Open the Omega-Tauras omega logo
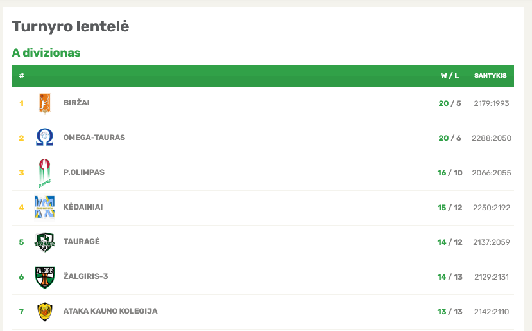 point(44,138)
